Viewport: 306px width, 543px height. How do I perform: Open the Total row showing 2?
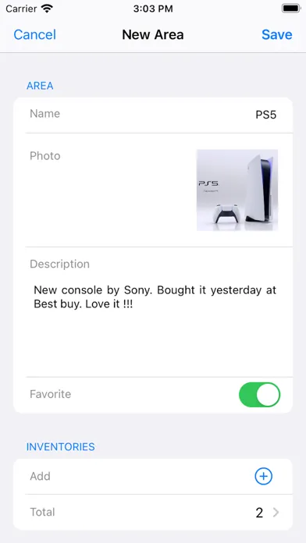click(153, 512)
